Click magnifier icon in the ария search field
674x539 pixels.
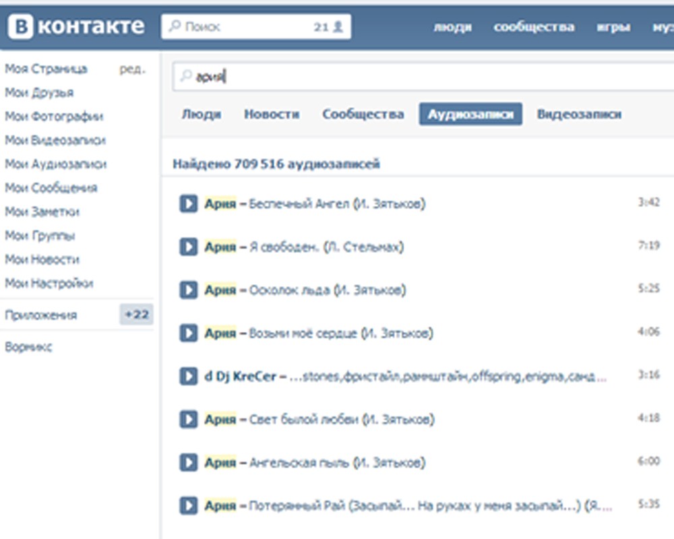pyautogui.click(x=186, y=76)
